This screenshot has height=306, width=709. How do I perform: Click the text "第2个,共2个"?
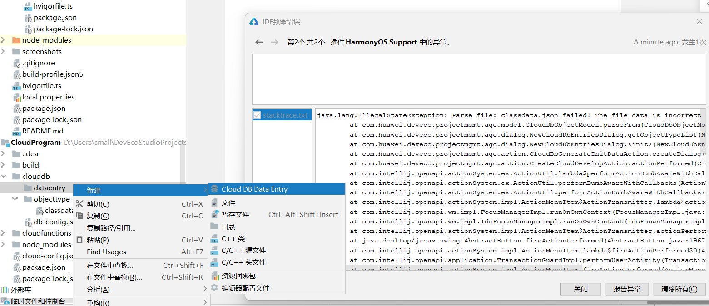(306, 42)
